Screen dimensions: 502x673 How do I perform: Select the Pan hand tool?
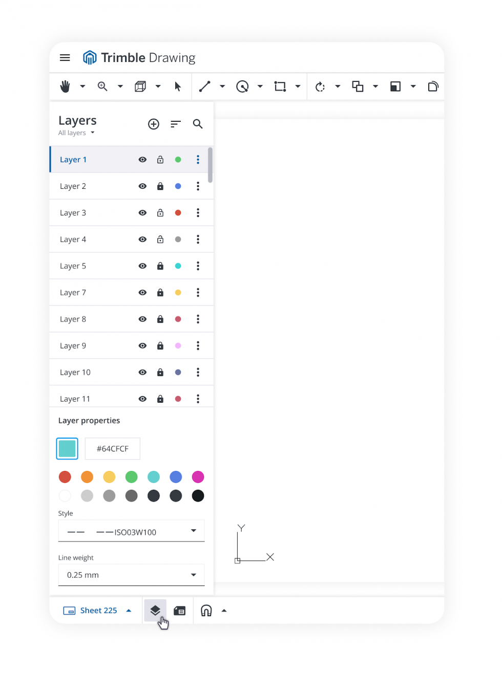pos(65,86)
